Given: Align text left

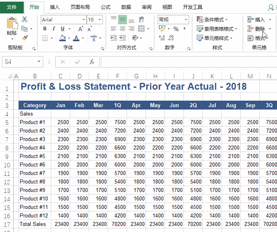Looking at the screenshot, I should (x=114, y=29).
